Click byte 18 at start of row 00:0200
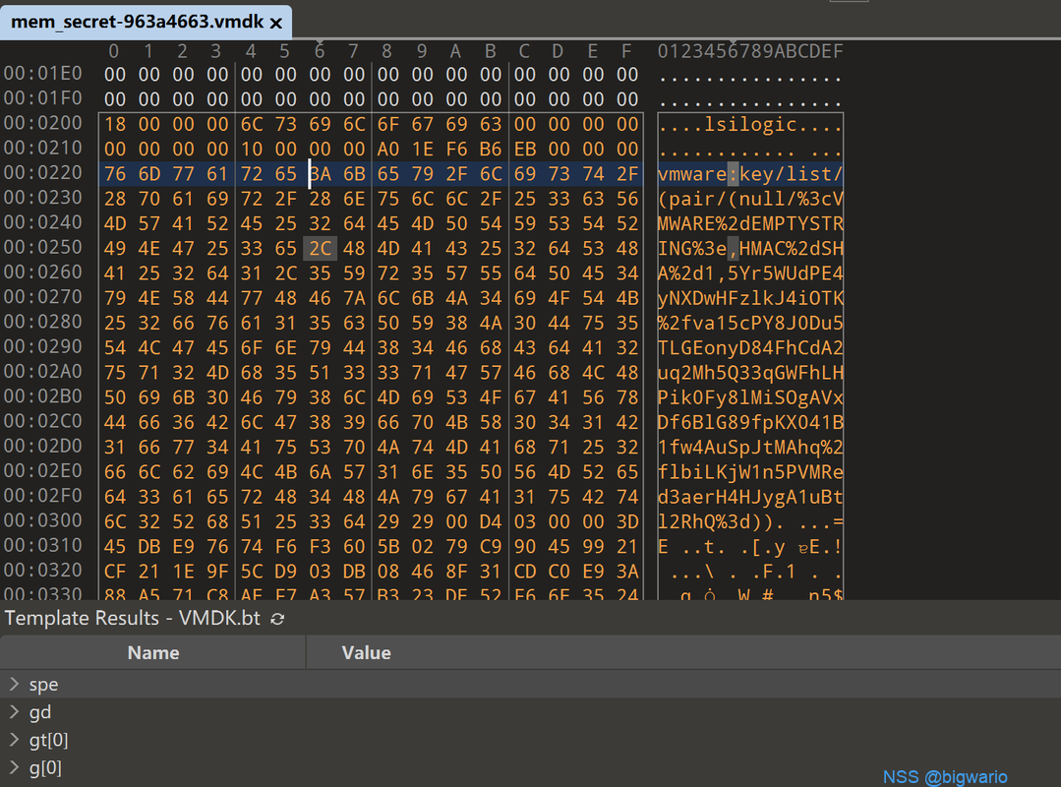1061x787 pixels. (x=114, y=125)
